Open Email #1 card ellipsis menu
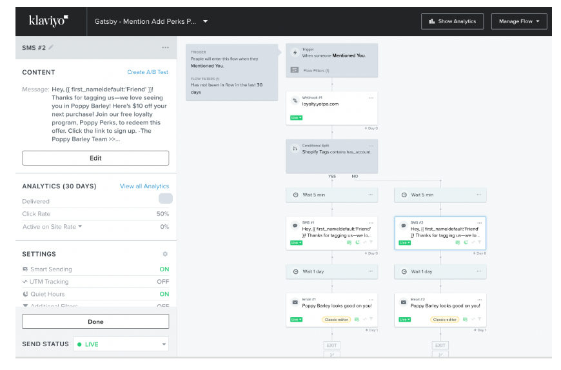This screenshot has height=370, width=561. (x=371, y=300)
